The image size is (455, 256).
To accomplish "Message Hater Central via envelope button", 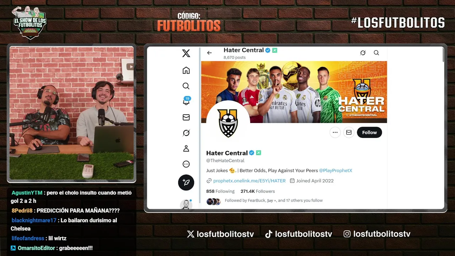I will coord(349,132).
